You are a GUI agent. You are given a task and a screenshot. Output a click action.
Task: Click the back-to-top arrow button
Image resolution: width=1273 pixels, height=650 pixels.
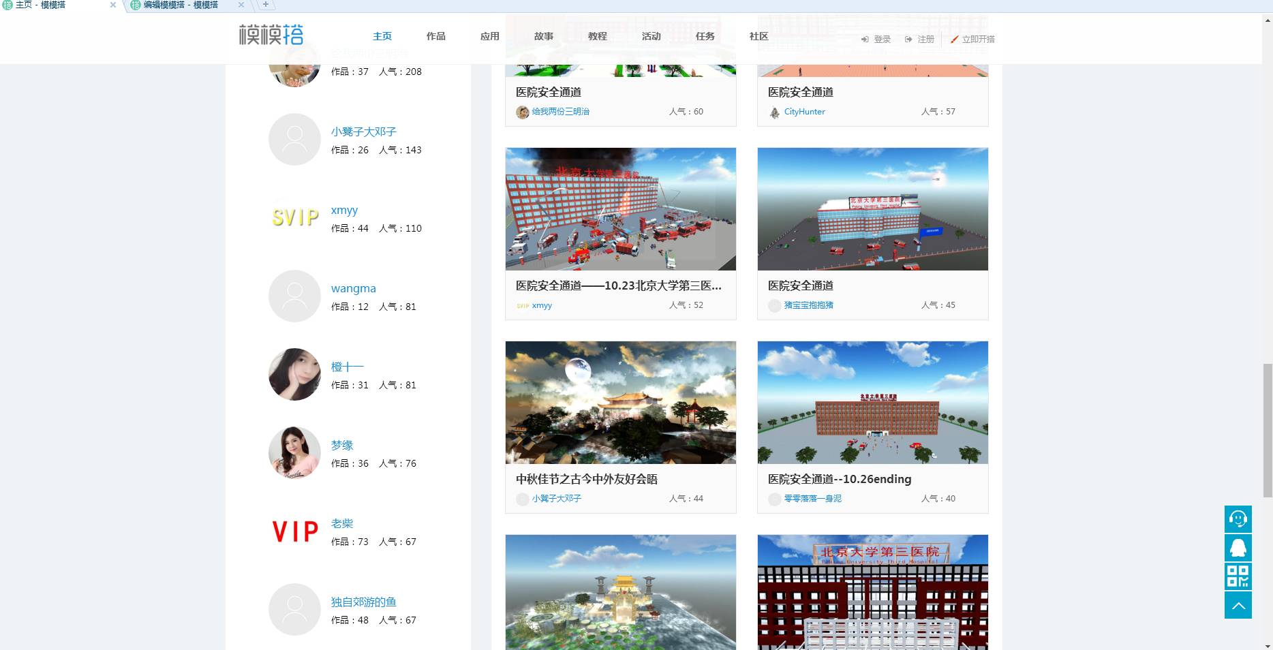[x=1238, y=606]
